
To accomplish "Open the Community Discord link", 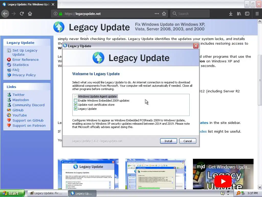I will point(29,105).
